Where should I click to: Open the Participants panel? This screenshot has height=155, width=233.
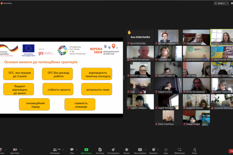pos(55,151)
